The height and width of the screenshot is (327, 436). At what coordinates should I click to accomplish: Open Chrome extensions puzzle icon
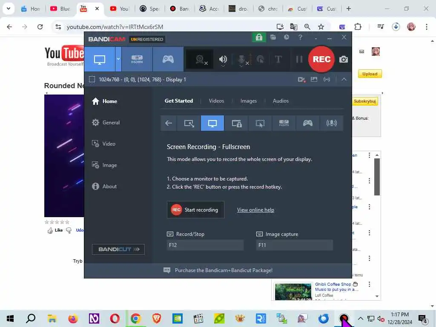coord(358,27)
